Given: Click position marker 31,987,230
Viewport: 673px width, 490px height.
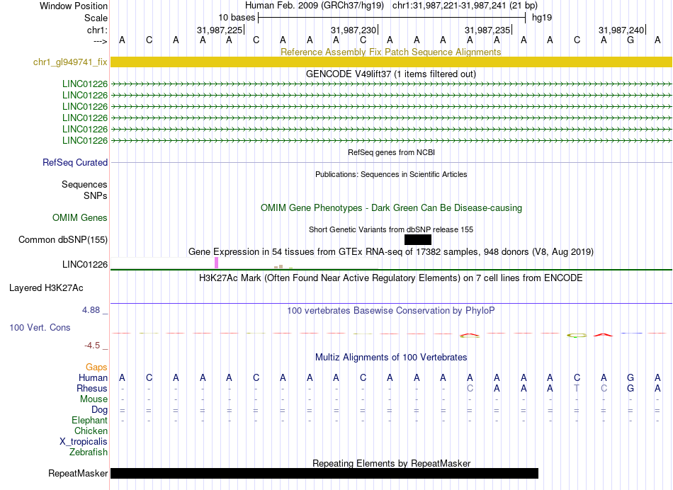Looking at the screenshot, I should (354, 30).
